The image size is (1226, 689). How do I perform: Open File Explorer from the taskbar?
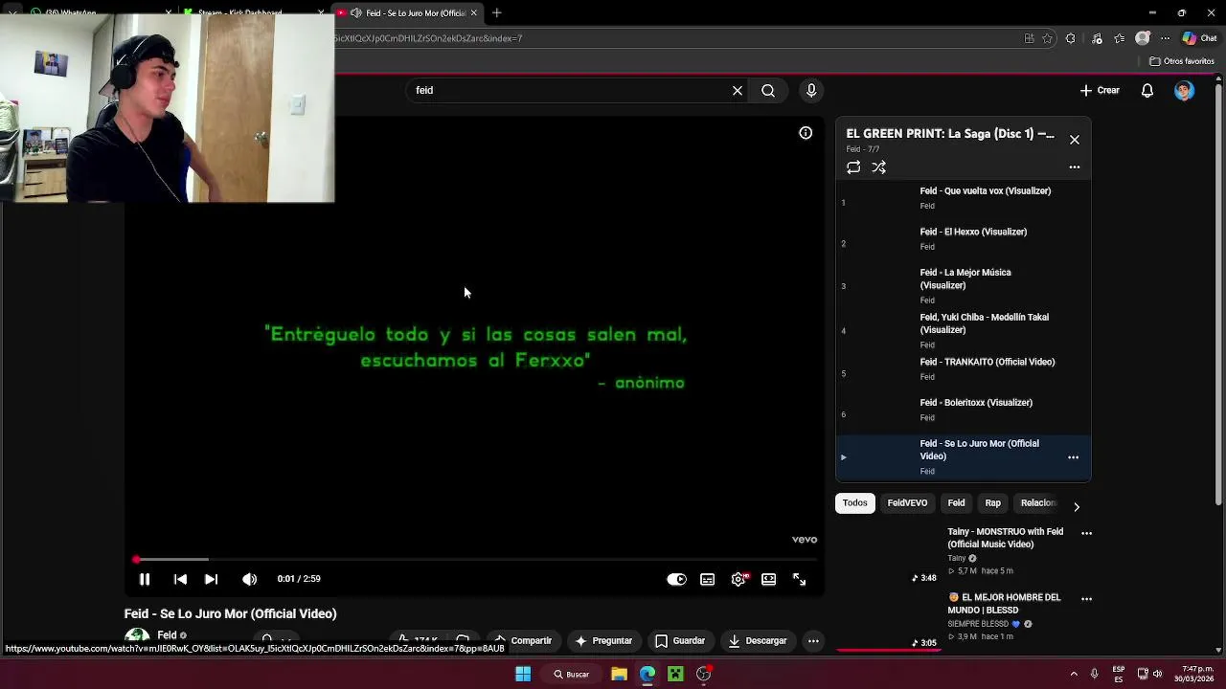(619, 674)
